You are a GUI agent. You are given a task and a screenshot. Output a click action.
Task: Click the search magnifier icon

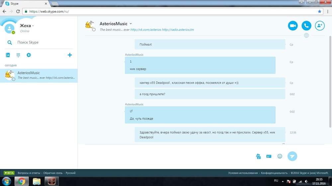point(10,42)
